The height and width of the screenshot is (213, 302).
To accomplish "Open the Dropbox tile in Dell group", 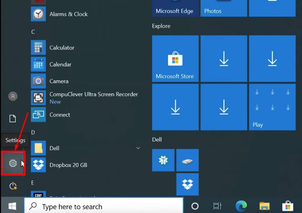I will (188, 185).
